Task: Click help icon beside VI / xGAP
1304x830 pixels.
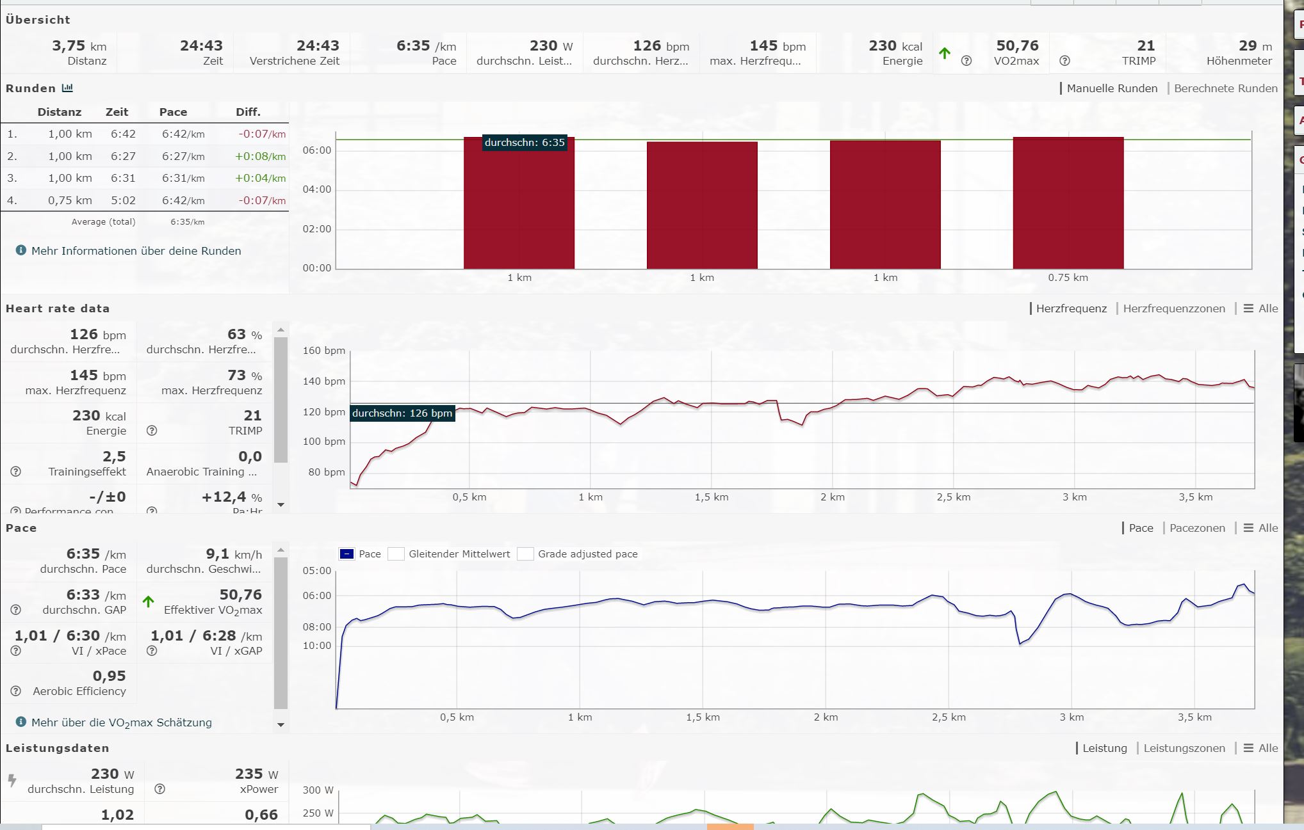Action: (x=152, y=651)
